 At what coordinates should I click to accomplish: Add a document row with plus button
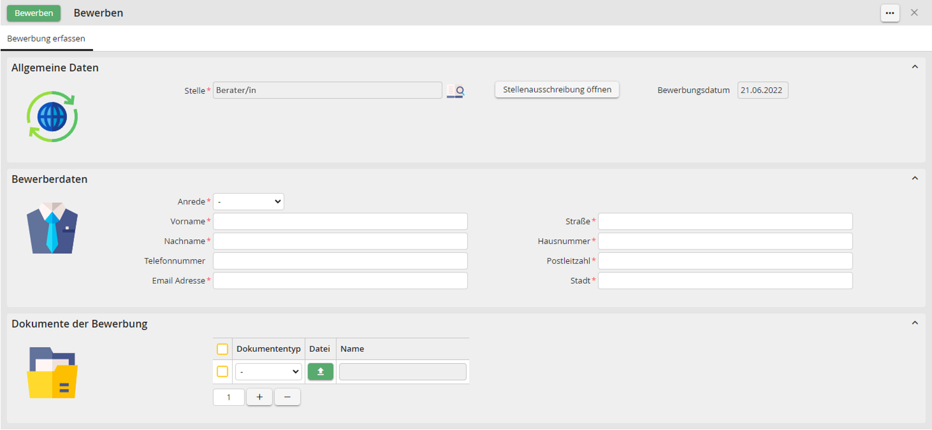pos(259,397)
